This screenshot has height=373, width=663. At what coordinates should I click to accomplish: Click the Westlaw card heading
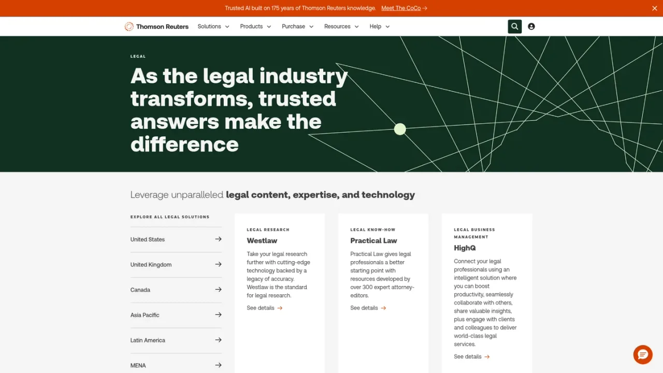pos(262,240)
